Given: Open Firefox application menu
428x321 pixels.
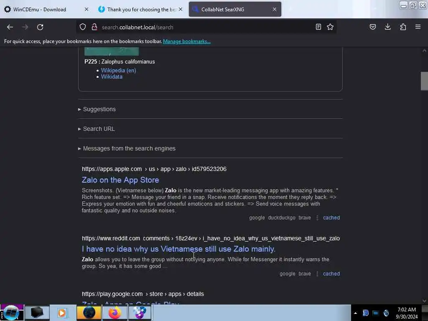Looking at the screenshot, I should (x=418, y=27).
